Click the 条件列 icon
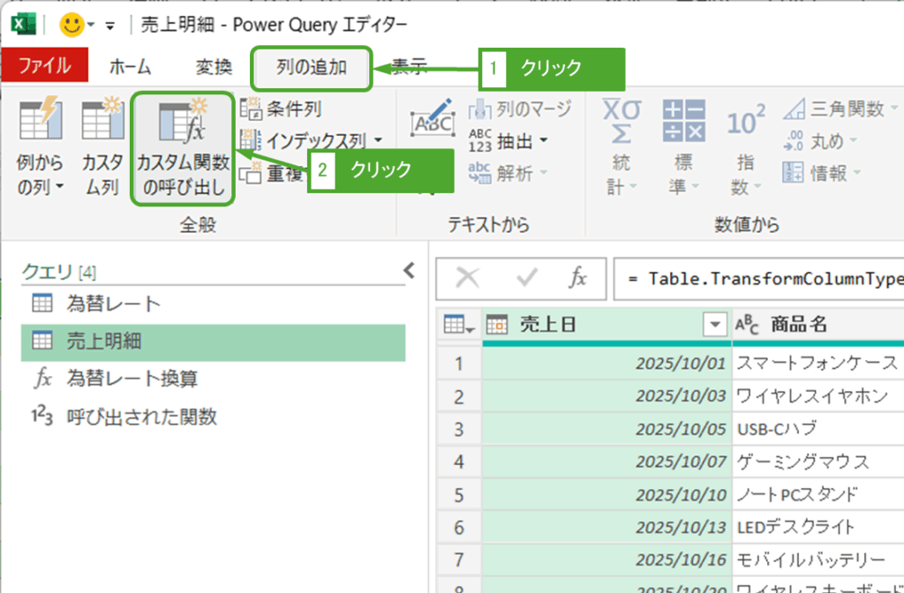This screenshot has height=593, width=904. (251, 109)
